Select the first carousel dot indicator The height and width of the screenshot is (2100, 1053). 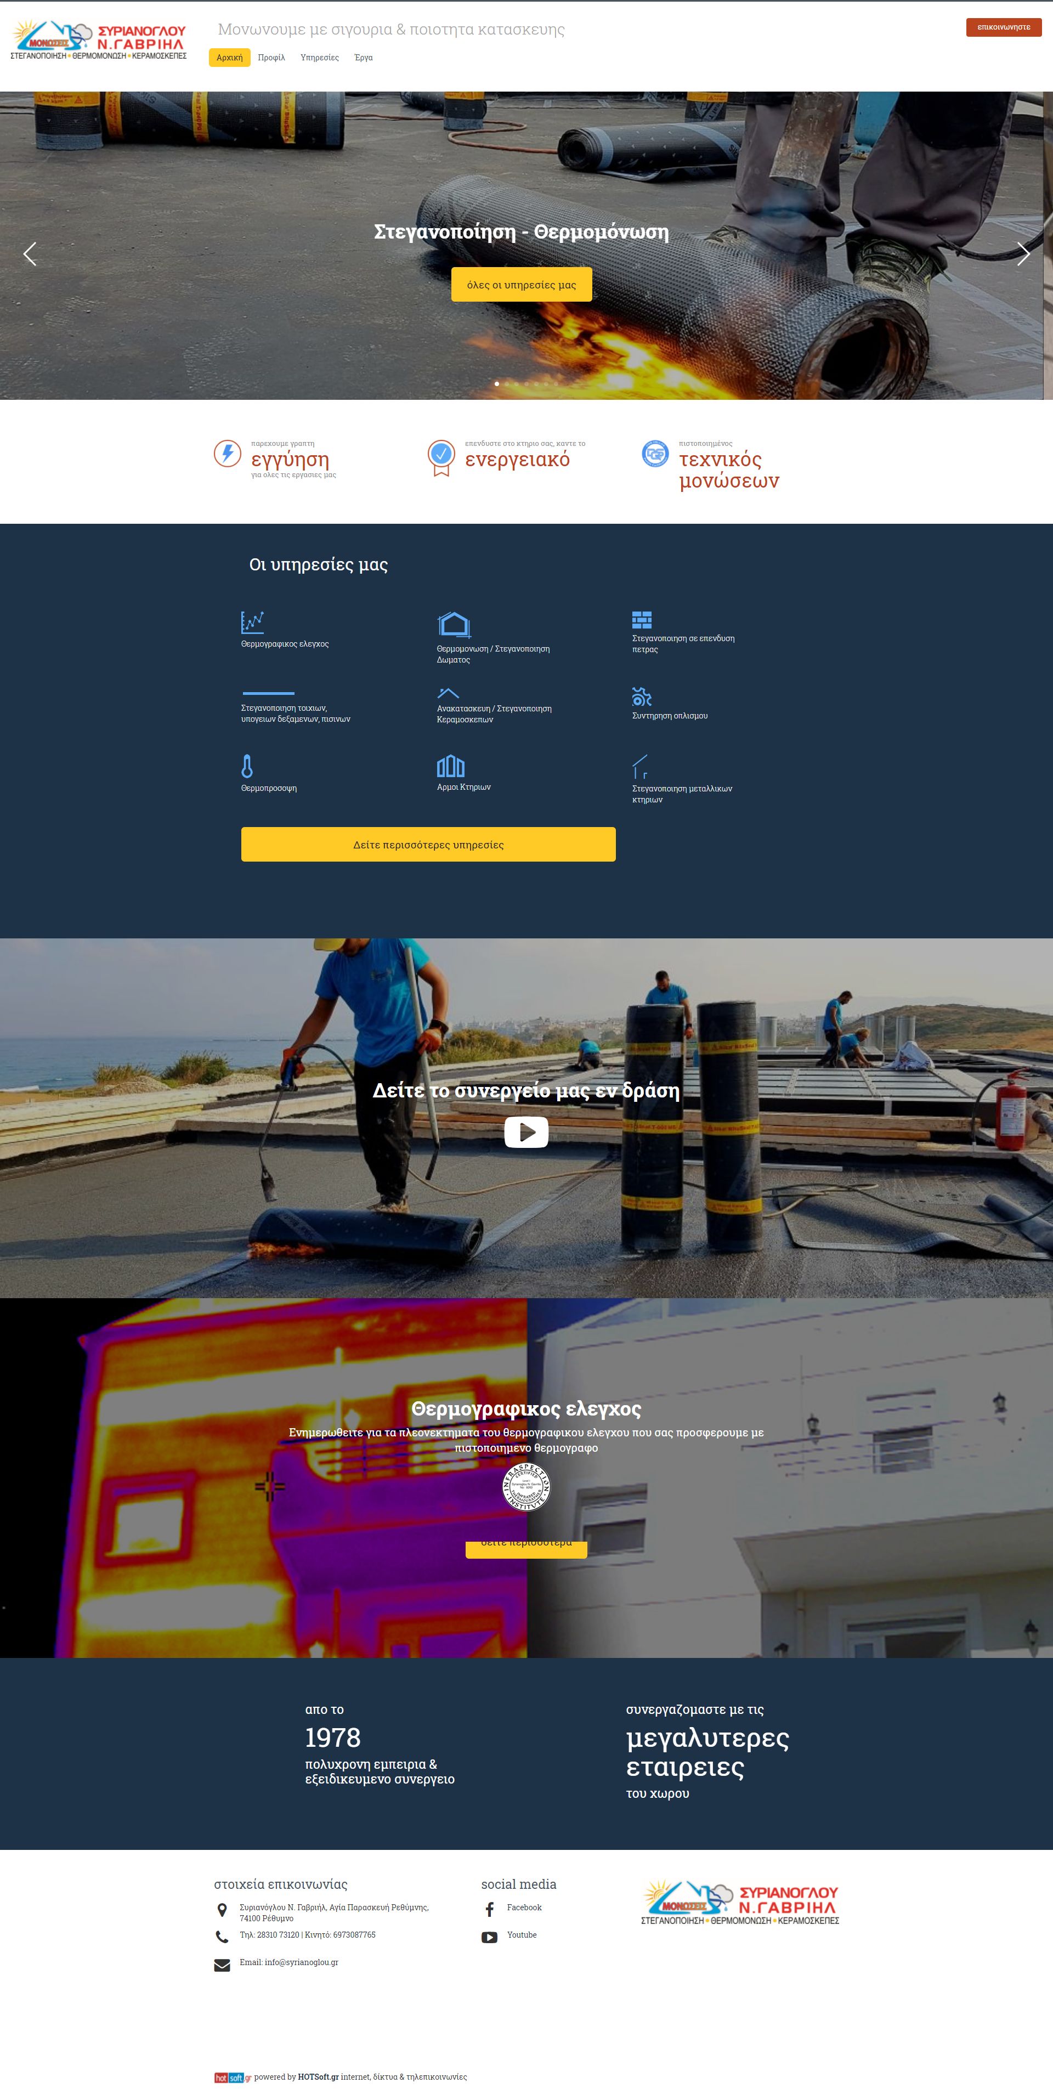pos(496,383)
